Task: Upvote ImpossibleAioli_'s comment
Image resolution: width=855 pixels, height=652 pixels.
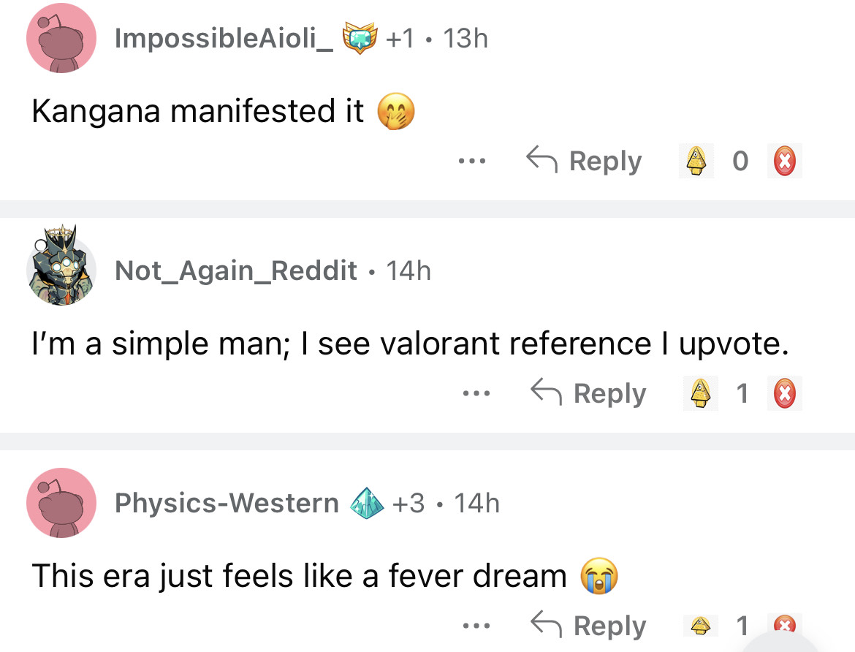Action: [699, 161]
